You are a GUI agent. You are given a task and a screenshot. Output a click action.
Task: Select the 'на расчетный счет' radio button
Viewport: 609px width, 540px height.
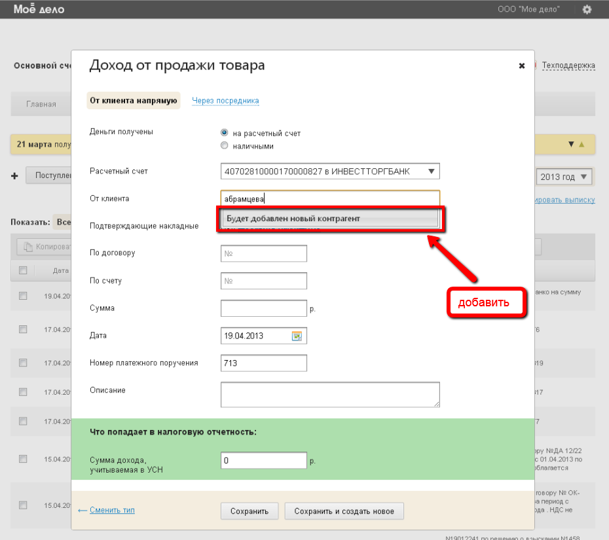[224, 133]
